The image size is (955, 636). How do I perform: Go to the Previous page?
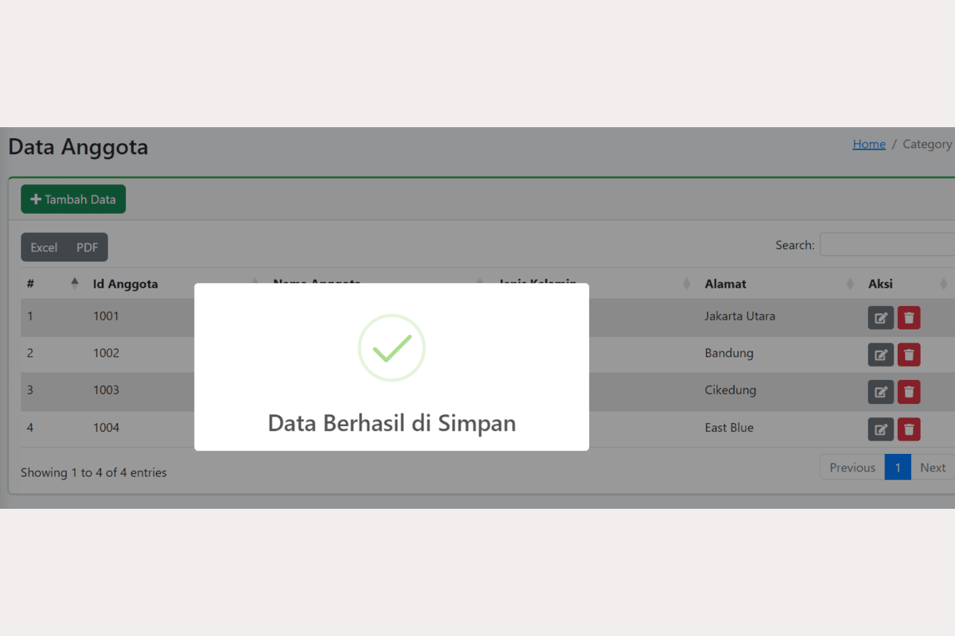pyautogui.click(x=852, y=467)
